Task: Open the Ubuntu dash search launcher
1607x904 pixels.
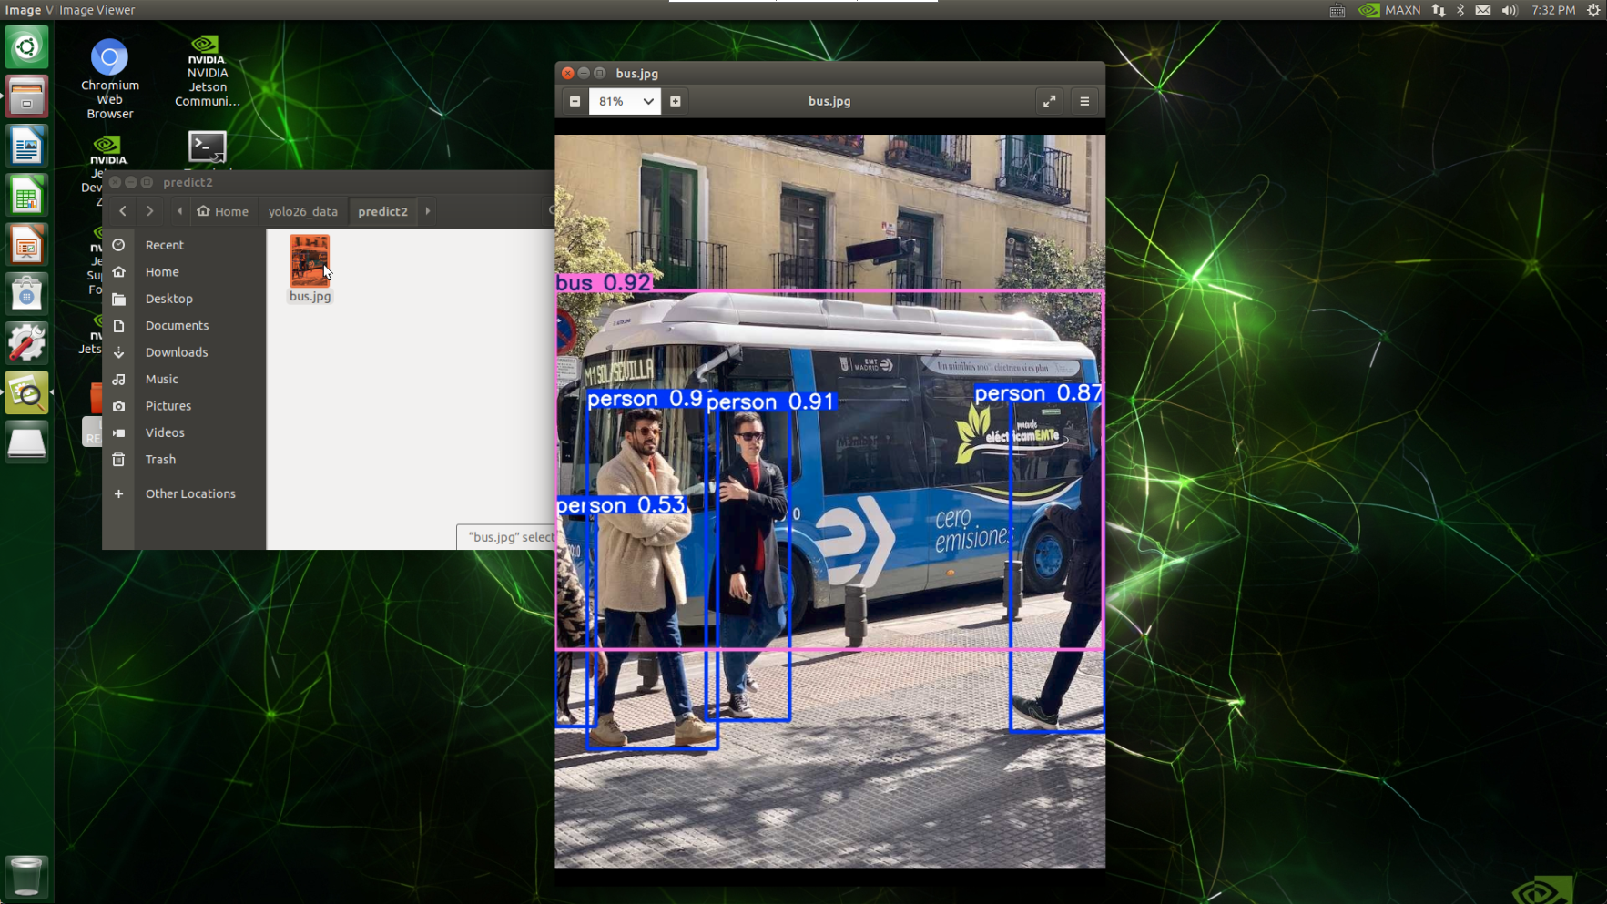Action: tap(26, 47)
